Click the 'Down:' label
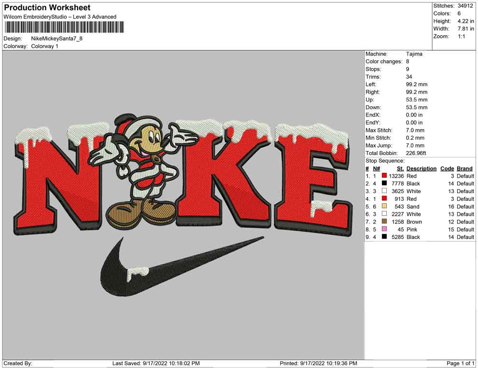Image resolution: width=478 pixels, height=368 pixels. 373,107
